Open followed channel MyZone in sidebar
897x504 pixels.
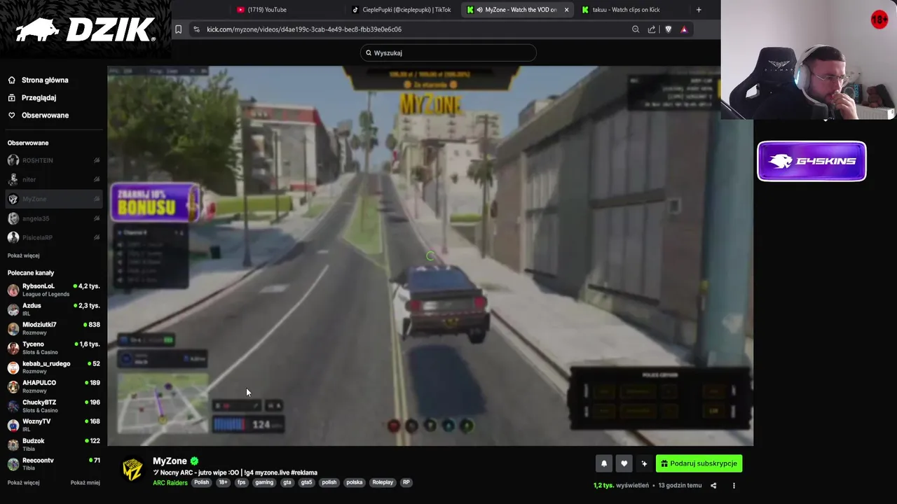coord(34,199)
